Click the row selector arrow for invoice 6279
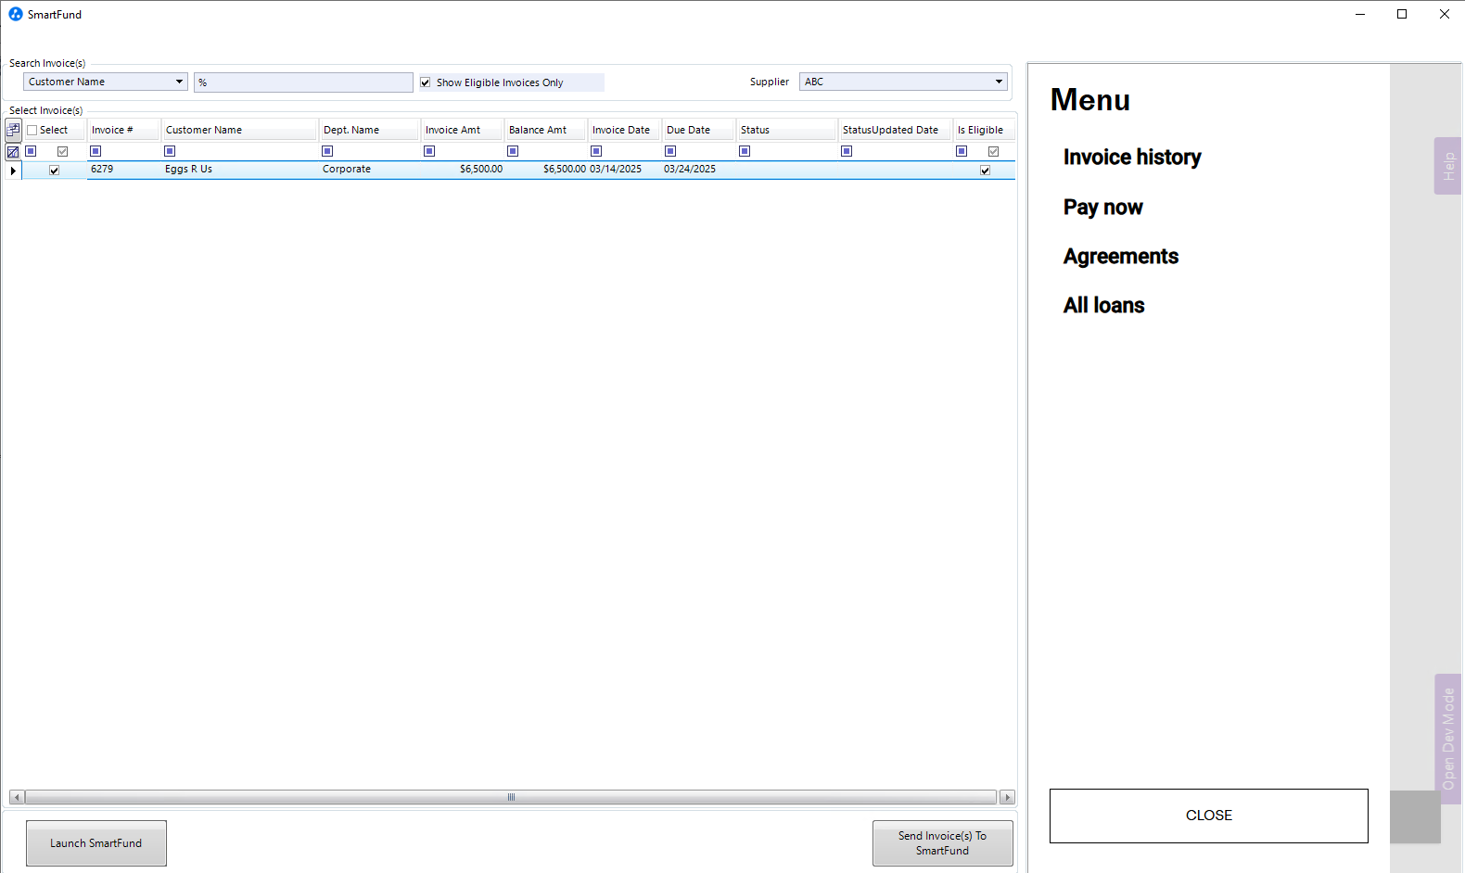 click(x=13, y=171)
